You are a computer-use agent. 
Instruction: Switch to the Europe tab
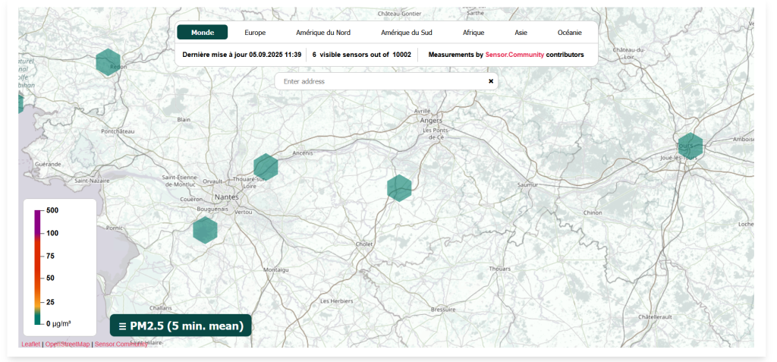pyautogui.click(x=255, y=33)
